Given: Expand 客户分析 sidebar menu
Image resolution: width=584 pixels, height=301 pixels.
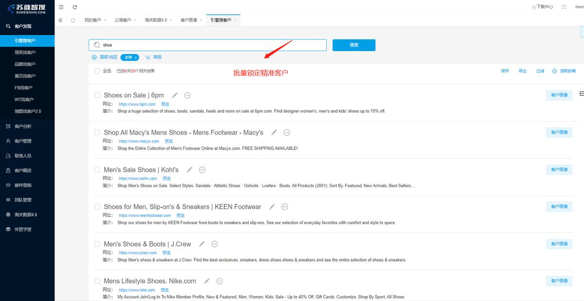Looking at the screenshot, I should coord(23,126).
